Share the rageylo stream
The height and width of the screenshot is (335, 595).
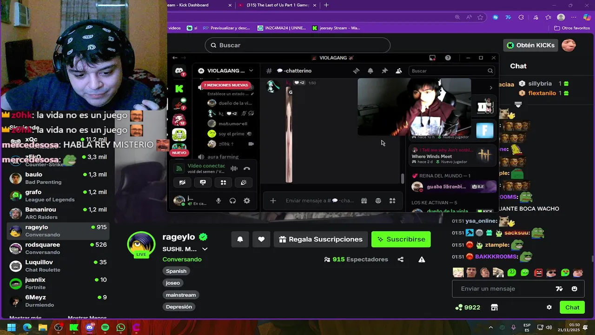tap(401, 259)
